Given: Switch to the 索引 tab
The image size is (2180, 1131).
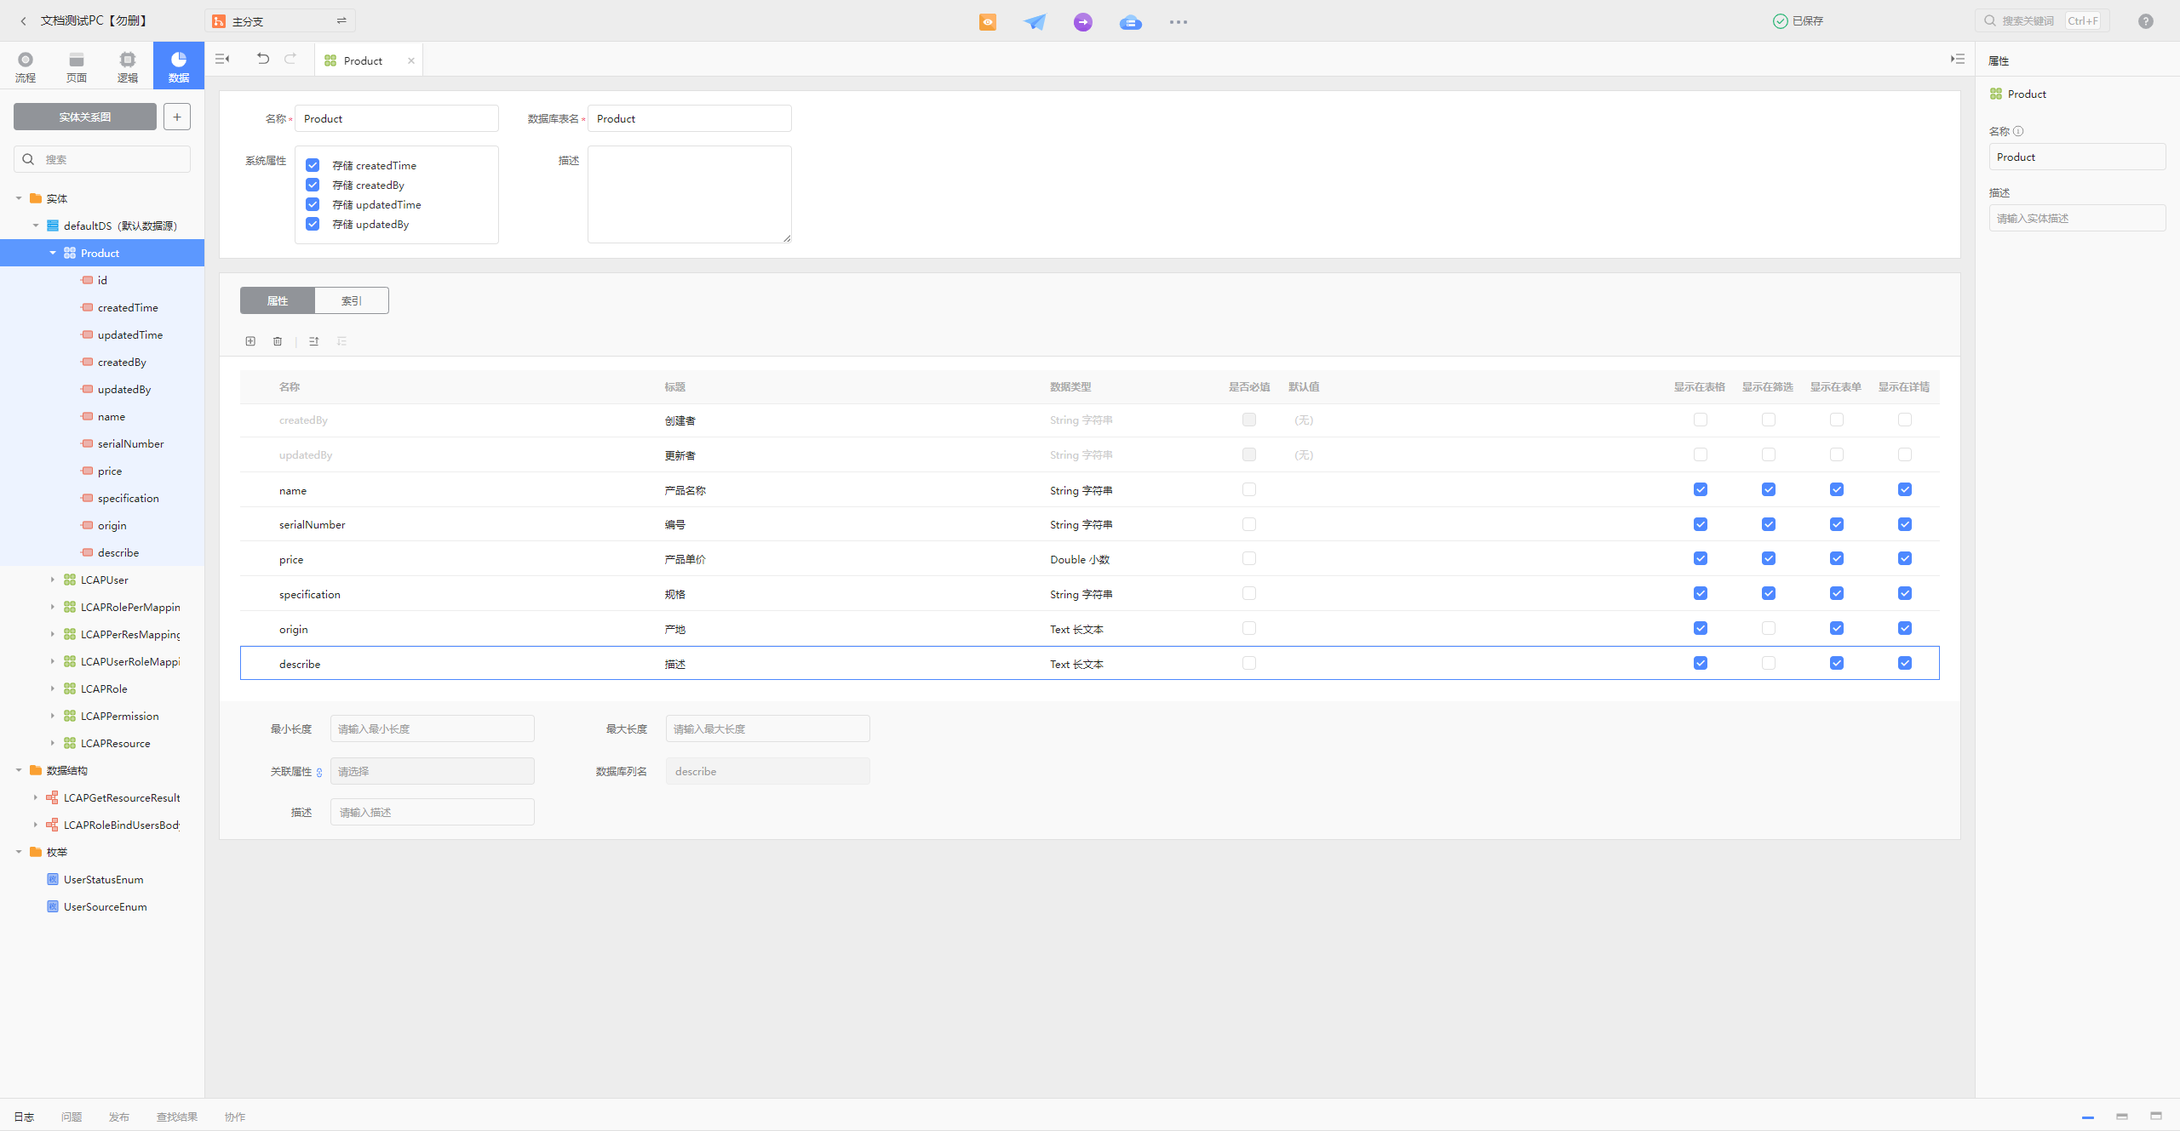Looking at the screenshot, I should coord(352,300).
